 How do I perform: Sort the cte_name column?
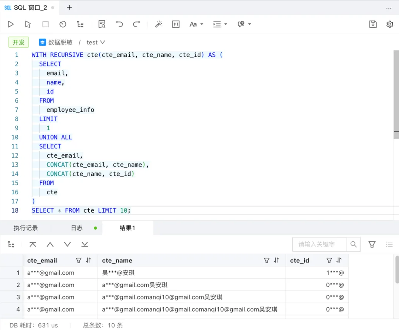pyautogui.click(x=276, y=260)
